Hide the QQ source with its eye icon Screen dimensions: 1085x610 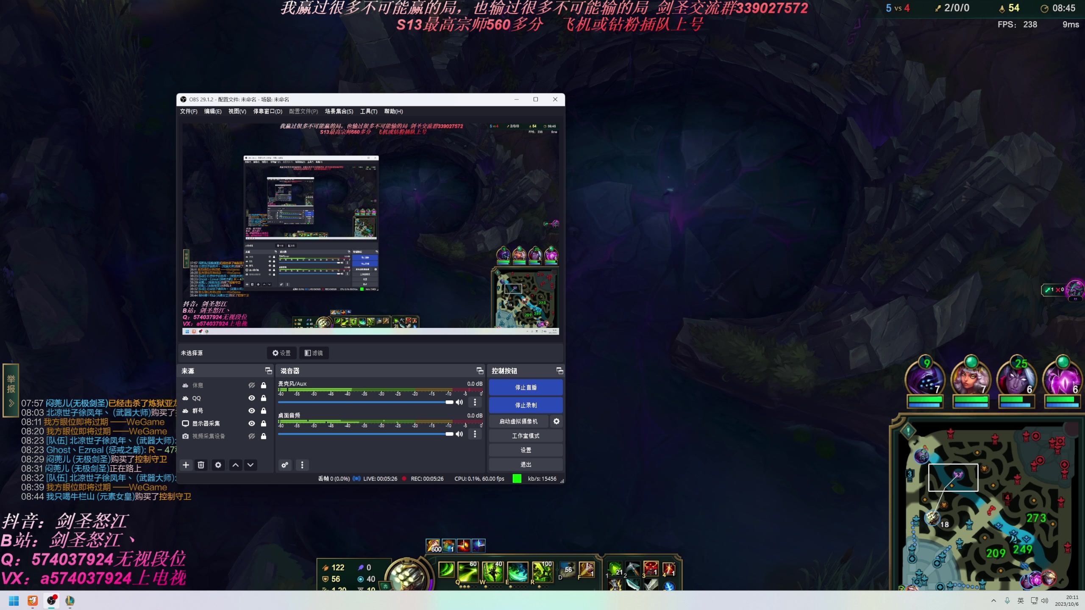pos(251,398)
